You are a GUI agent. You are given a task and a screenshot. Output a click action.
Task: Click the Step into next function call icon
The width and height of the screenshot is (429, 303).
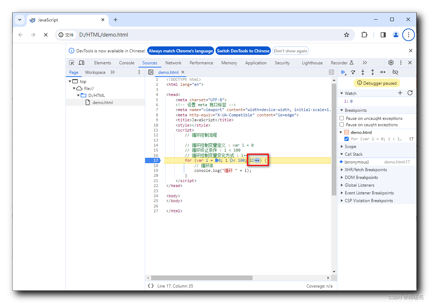363,72
